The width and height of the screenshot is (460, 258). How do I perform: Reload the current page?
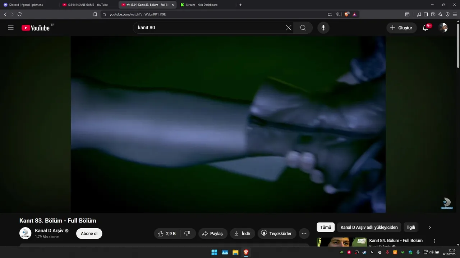pos(19,14)
